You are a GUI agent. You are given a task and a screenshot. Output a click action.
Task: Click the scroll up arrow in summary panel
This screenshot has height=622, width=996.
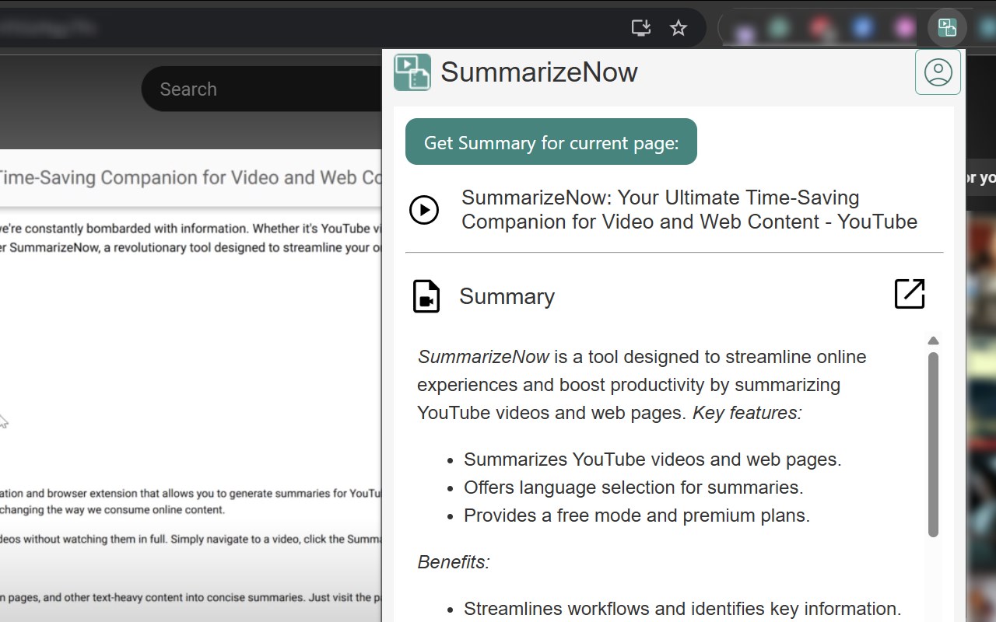point(933,341)
